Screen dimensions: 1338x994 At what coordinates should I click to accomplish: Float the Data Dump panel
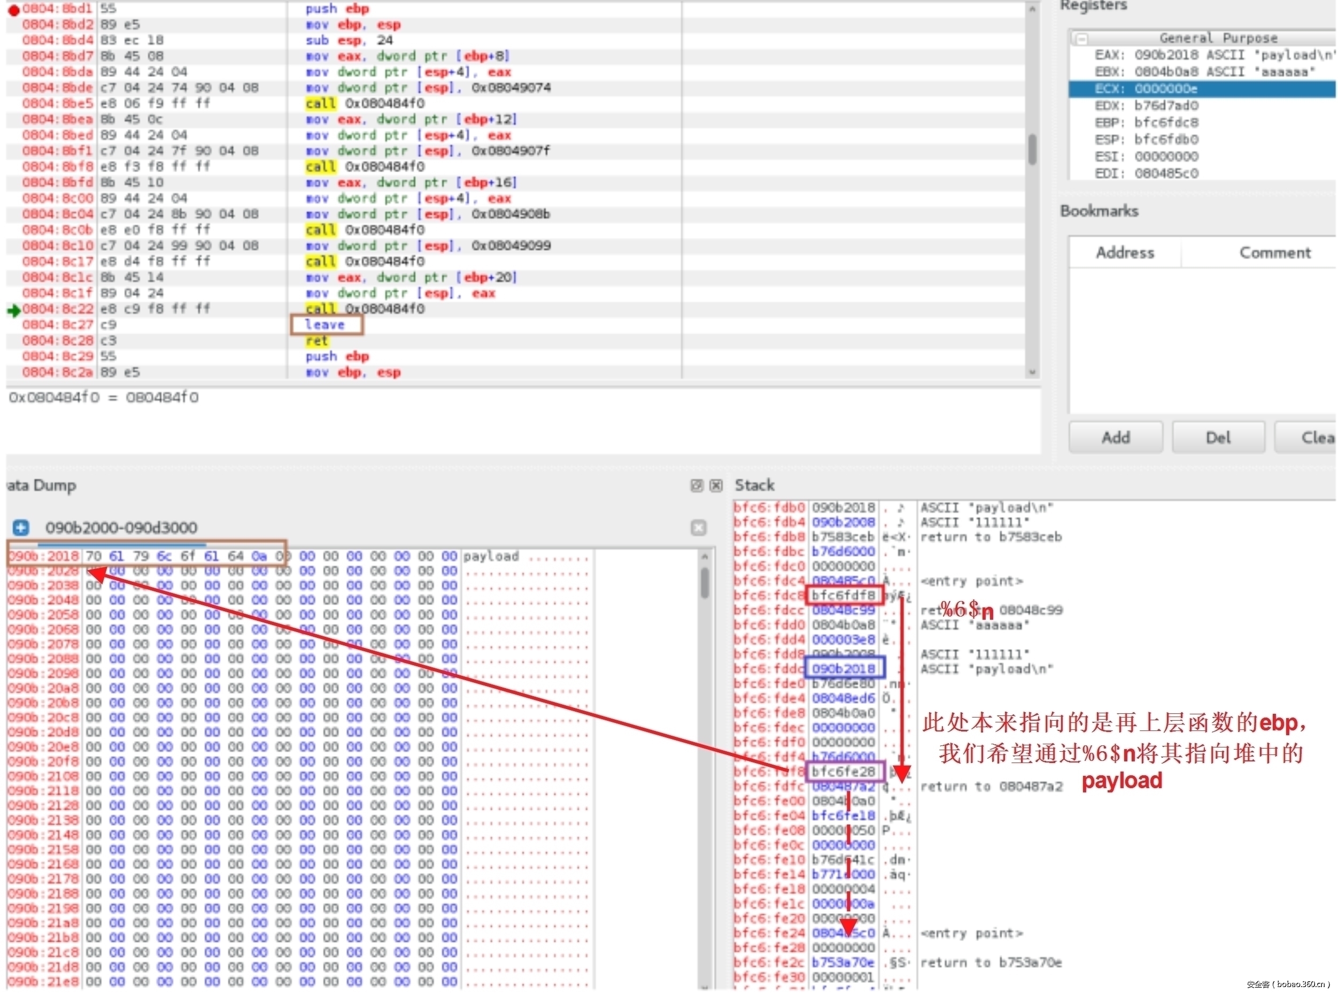pos(696,486)
